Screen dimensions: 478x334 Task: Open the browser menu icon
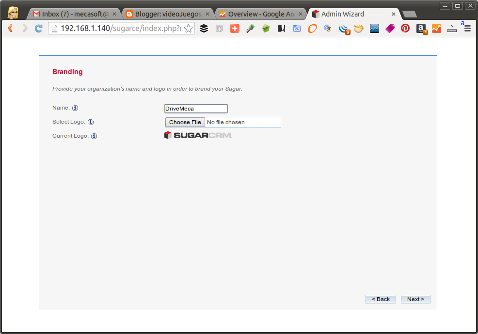click(x=467, y=28)
